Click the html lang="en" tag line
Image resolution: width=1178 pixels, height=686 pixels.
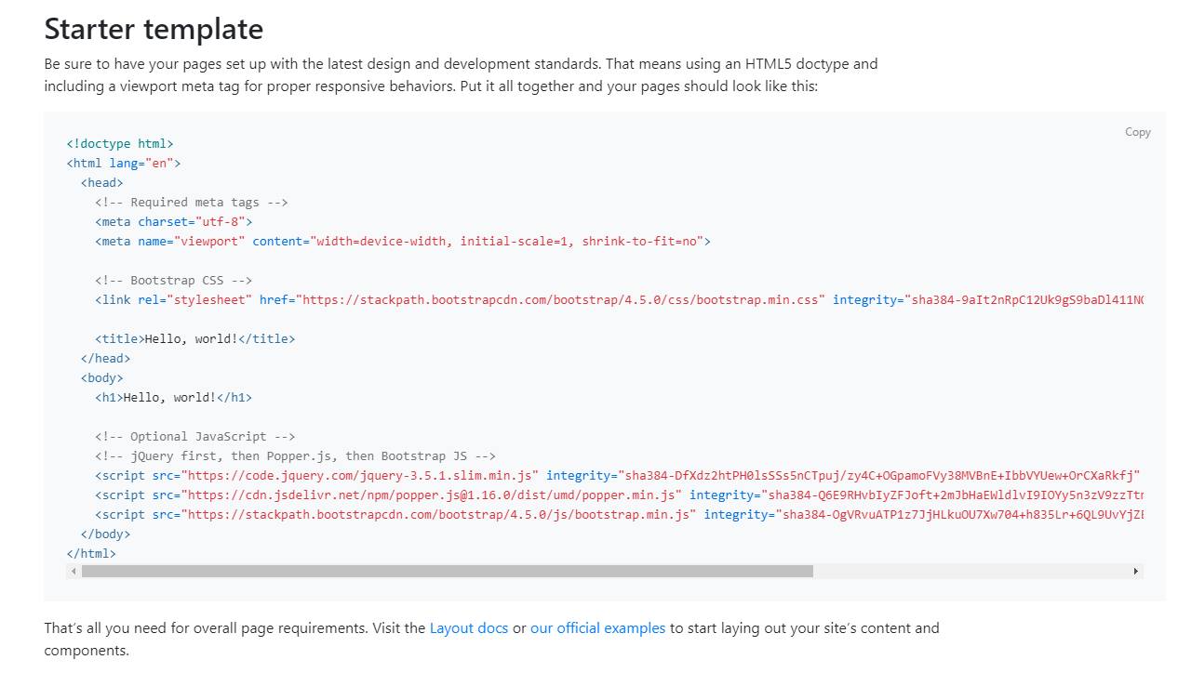[124, 164]
